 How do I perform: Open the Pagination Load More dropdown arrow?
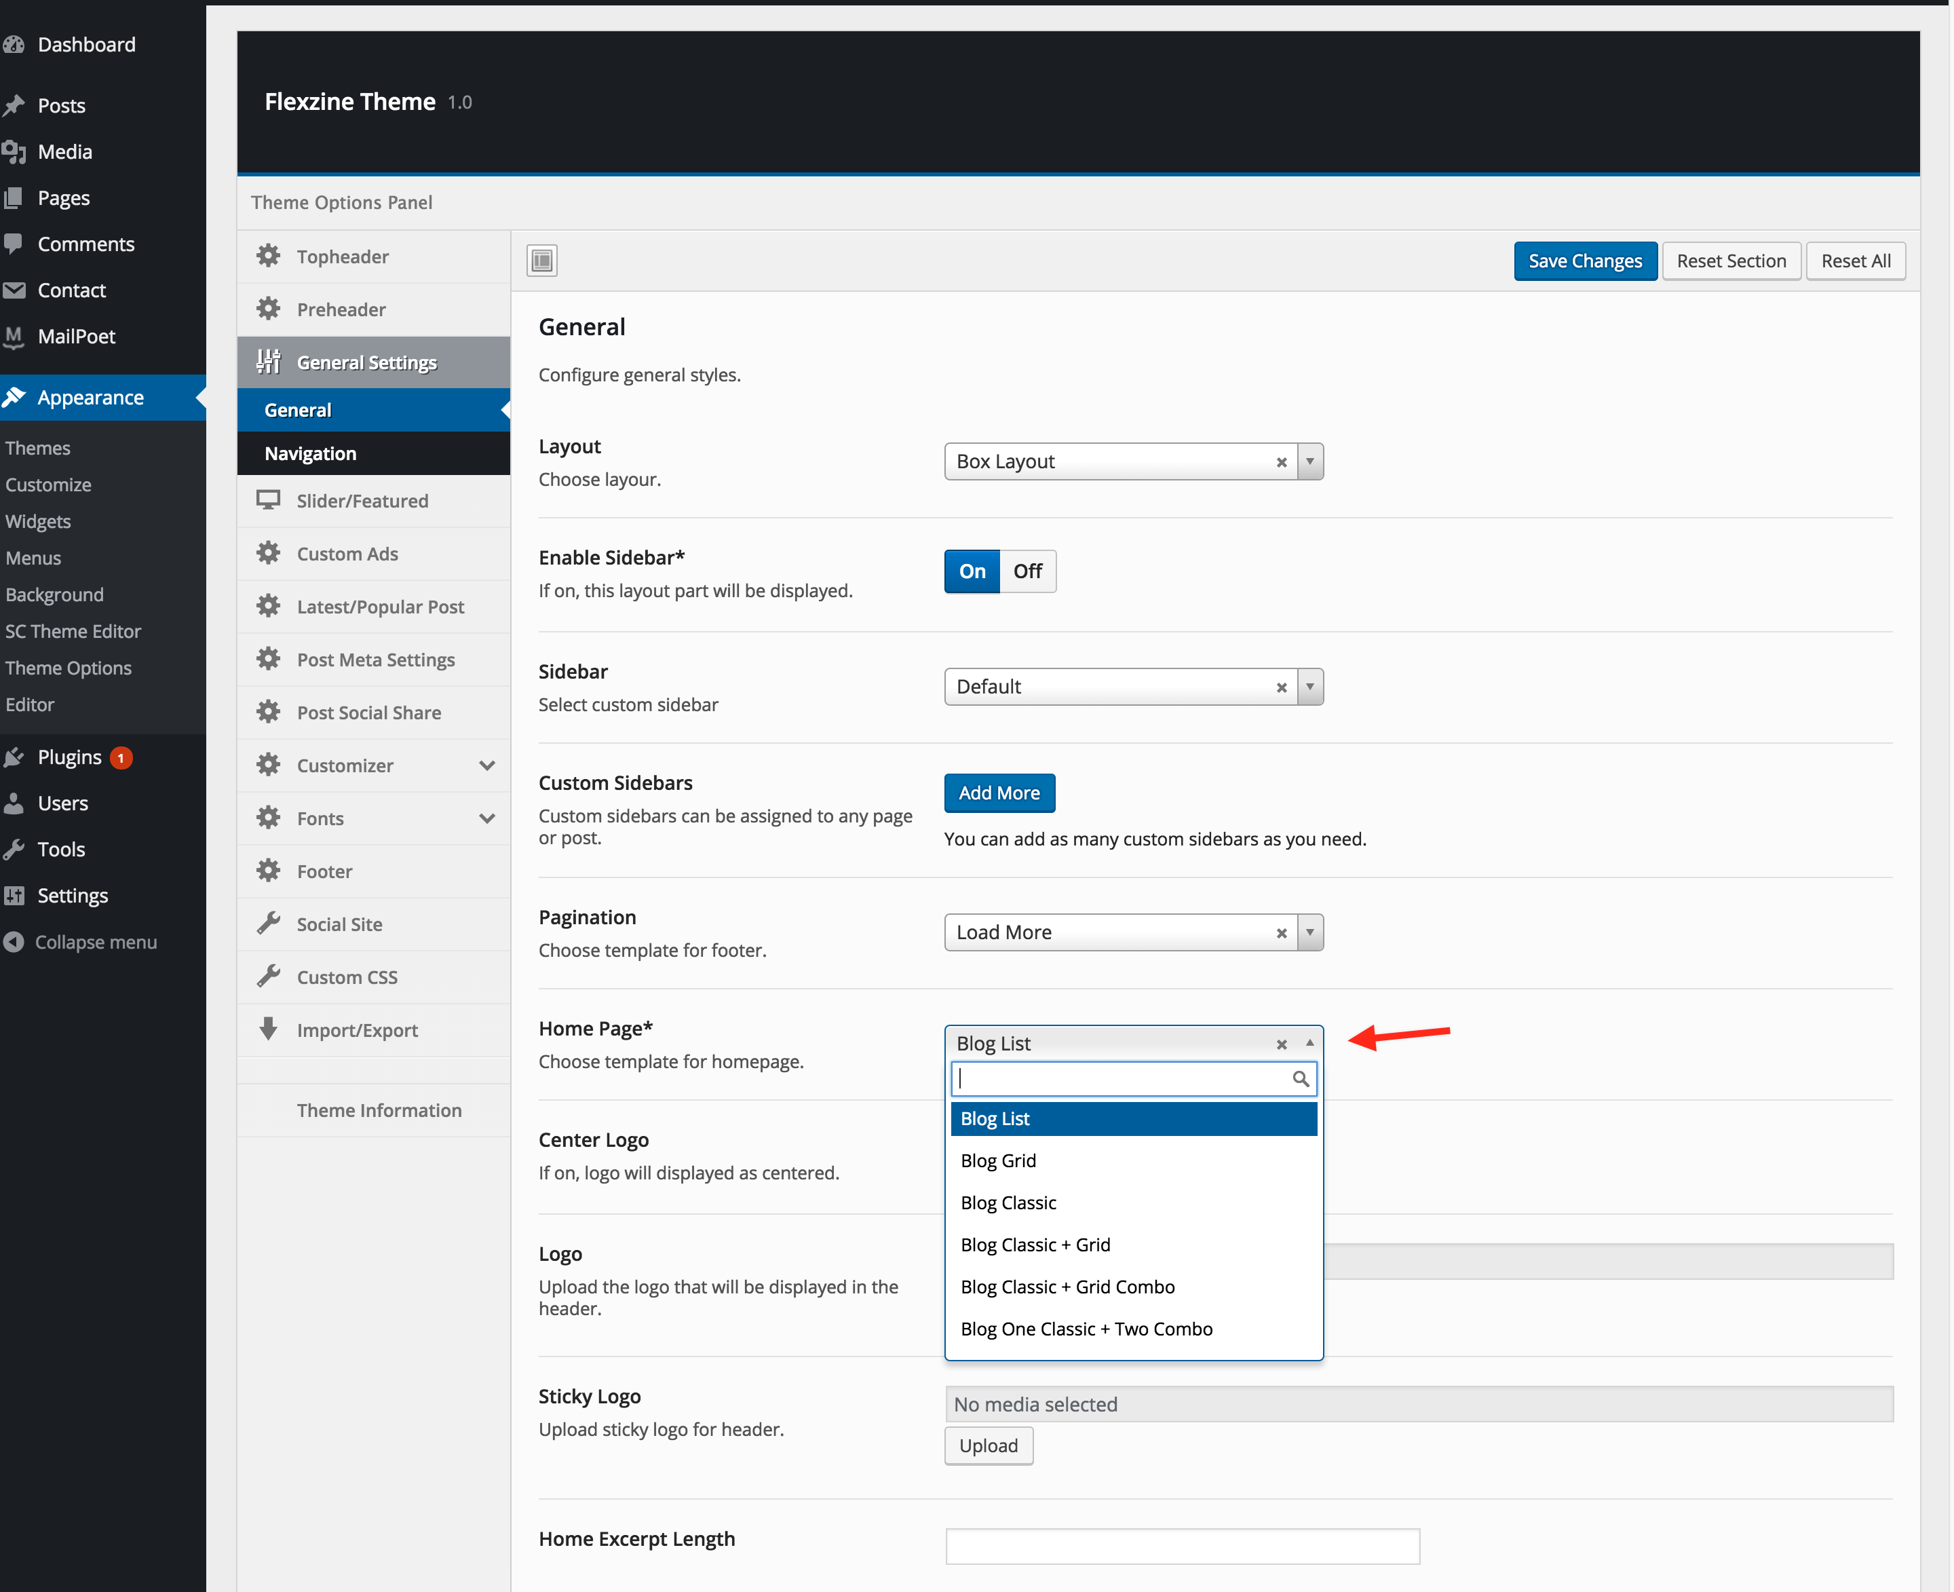click(x=1310, y=932)
